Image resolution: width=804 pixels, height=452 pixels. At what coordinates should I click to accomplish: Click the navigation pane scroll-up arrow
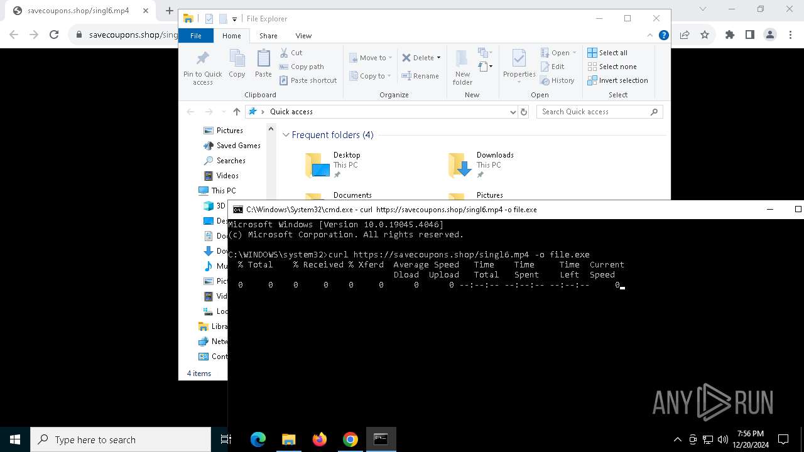point(271,129)
